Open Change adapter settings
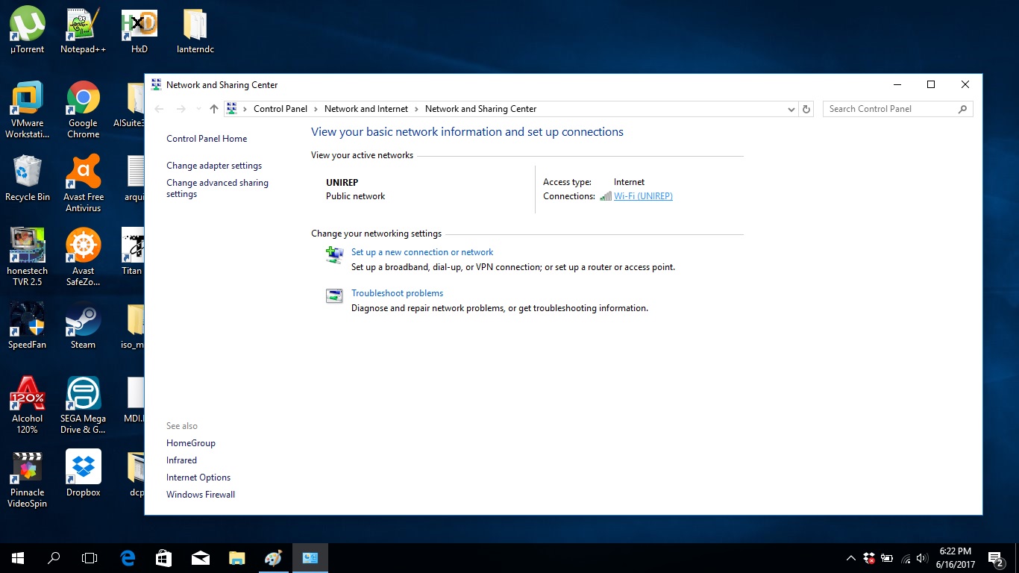Screen dimensions: 1019x573 point(214,166)
